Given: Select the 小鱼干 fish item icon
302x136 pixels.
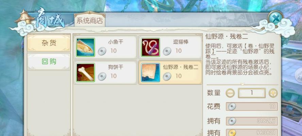Looking at the screenshot, I should (x=85, y=47).
